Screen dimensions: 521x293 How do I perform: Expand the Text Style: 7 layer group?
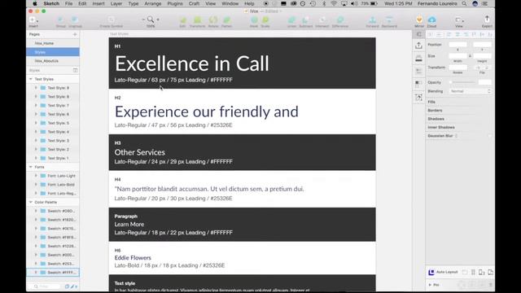pyautogui.click(x=36, y=105)
